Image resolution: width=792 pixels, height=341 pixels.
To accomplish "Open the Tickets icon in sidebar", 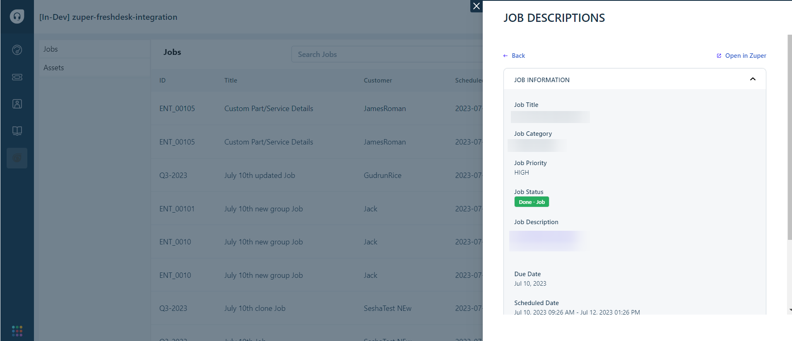I will 17,77.
